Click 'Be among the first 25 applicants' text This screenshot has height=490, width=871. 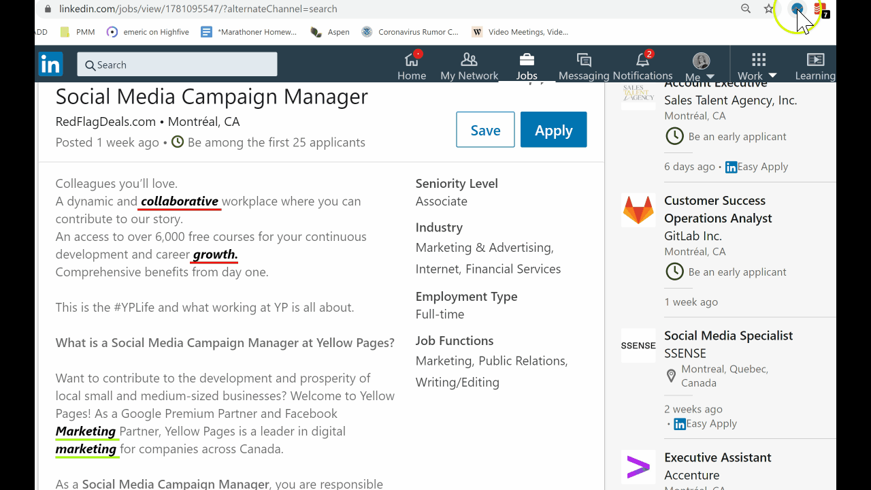(276, 142)
